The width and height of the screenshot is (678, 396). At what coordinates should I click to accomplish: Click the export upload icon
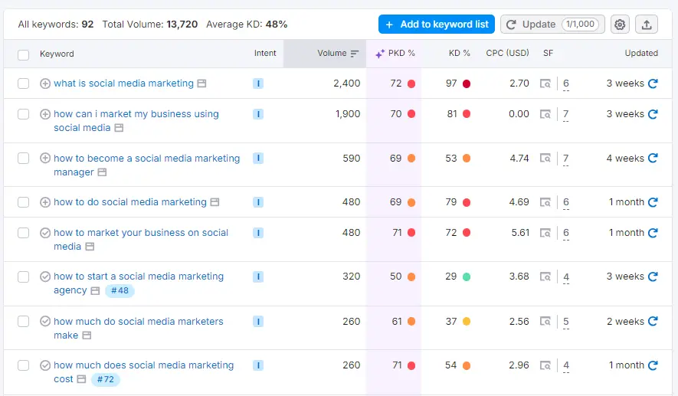pyautogui.click(x=647, y=25)
